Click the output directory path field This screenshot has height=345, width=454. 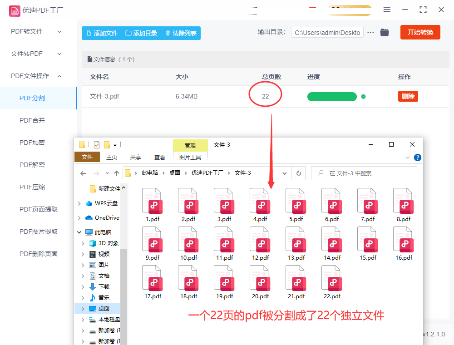click(327, 33)
